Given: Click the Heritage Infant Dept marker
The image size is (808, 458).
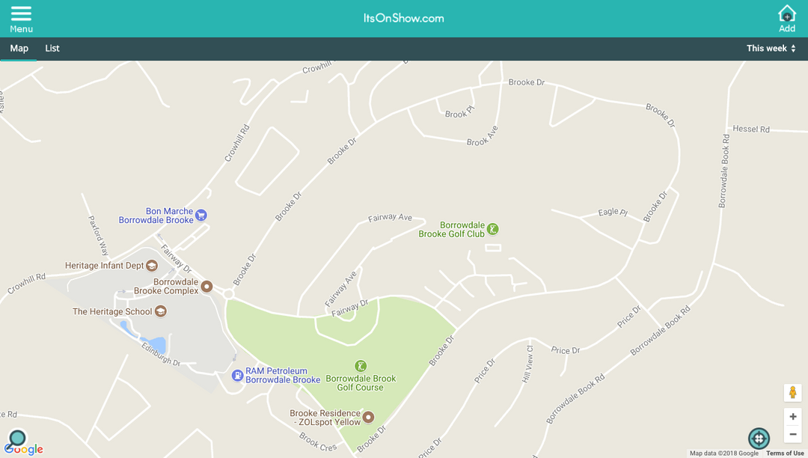Looking at the screenshot, I should click(x=151, y=266).
